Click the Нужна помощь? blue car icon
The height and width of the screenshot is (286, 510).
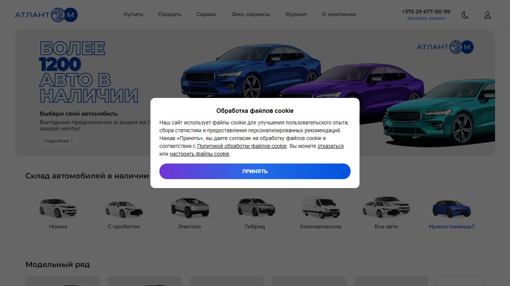click(452, 209)
